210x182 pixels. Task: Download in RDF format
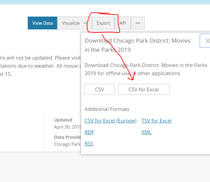click(x=89, y=132)
